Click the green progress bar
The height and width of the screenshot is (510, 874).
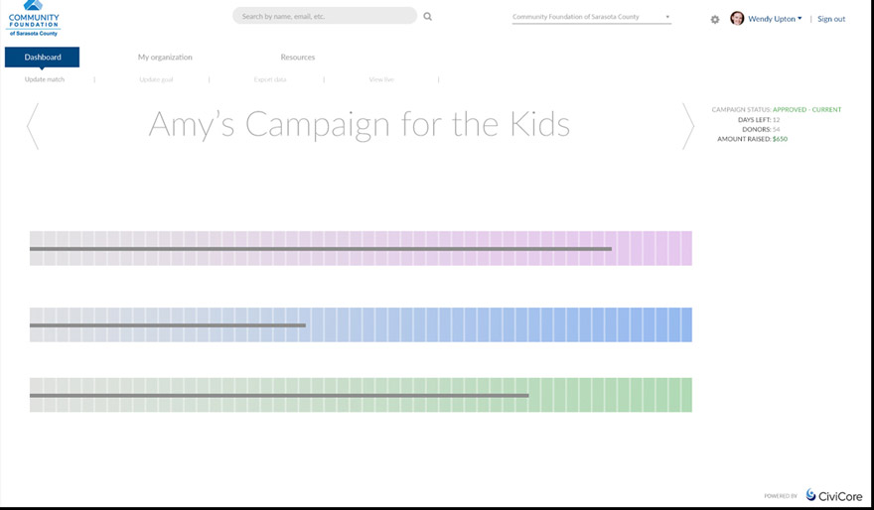(x=361, y=395)
